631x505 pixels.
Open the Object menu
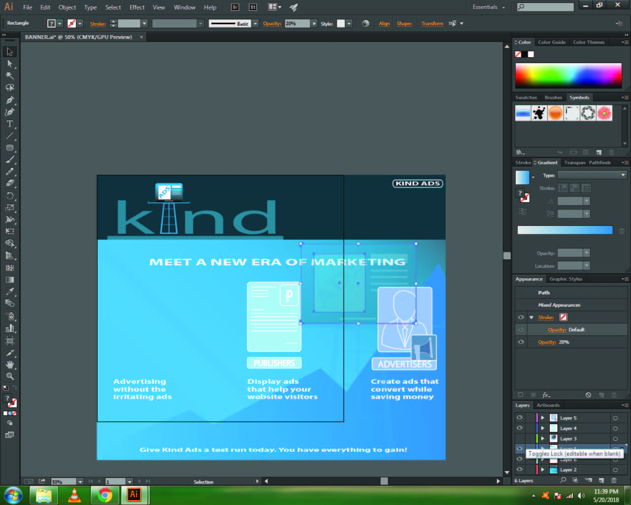pos(67,7)
